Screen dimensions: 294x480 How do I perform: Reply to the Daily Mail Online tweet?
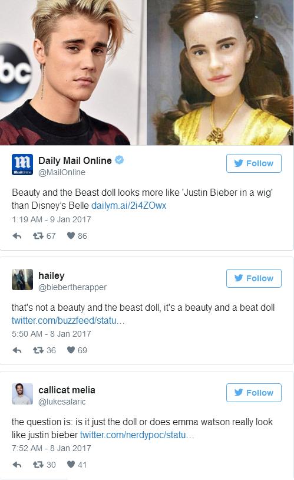[17, 236]
